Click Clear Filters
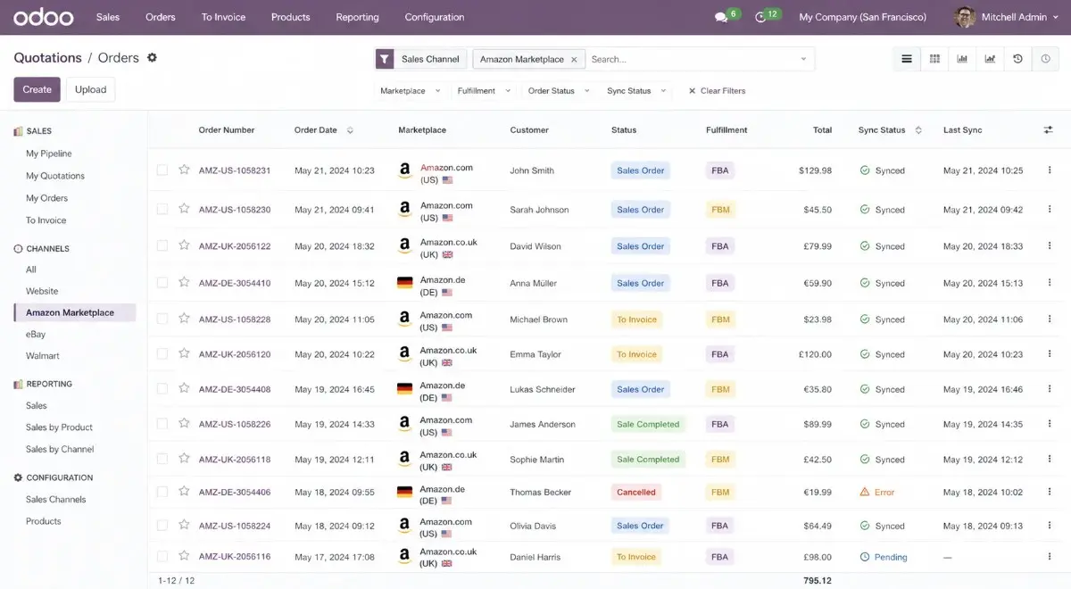Screen dimensions: 1071x589 [717, 91]
